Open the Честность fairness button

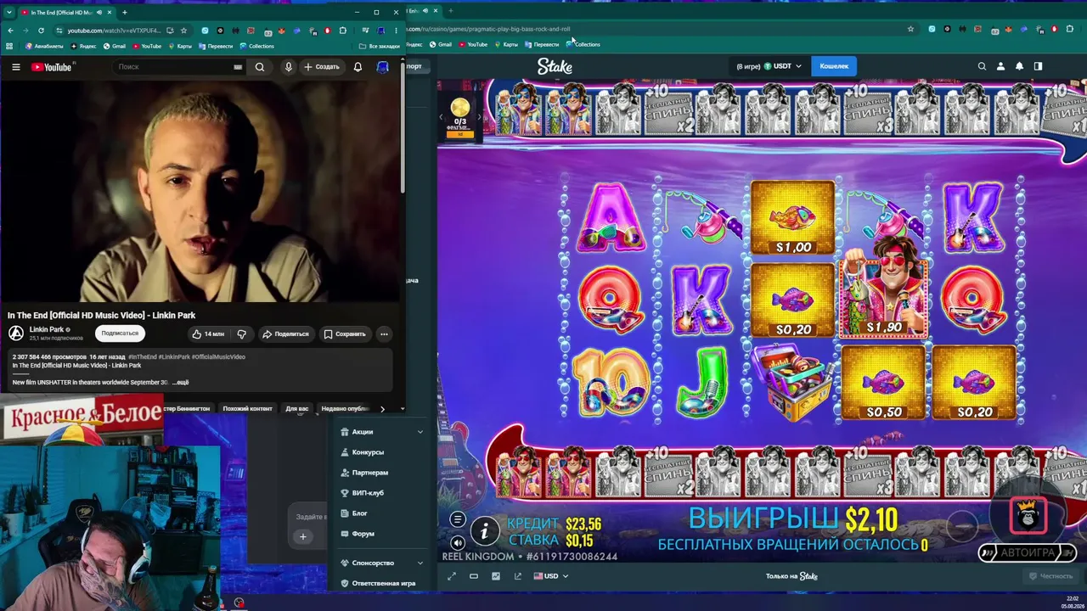pyautogui.click(x=1050, y=576)
